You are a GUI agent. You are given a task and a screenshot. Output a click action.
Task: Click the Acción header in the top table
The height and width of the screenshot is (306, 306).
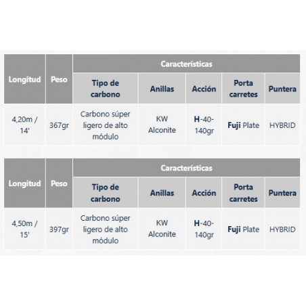pyautogui.click(x=204, y=89)
